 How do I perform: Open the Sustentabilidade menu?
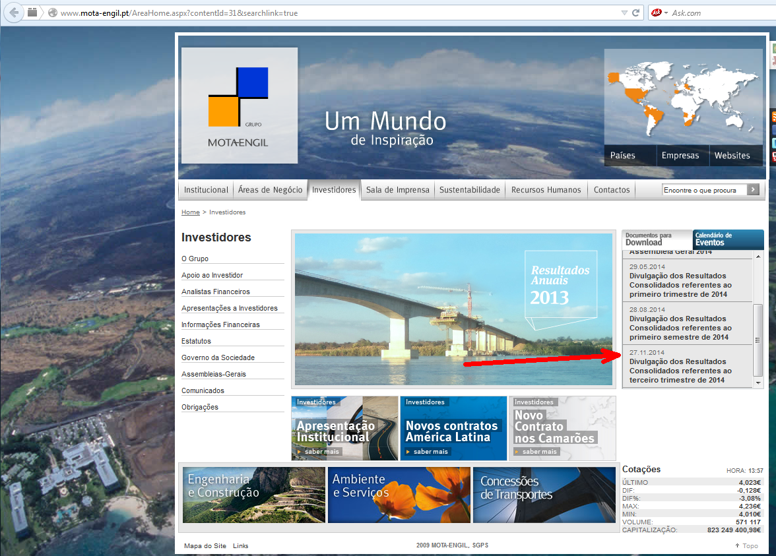pyautogui.click(x=470, y=190)
